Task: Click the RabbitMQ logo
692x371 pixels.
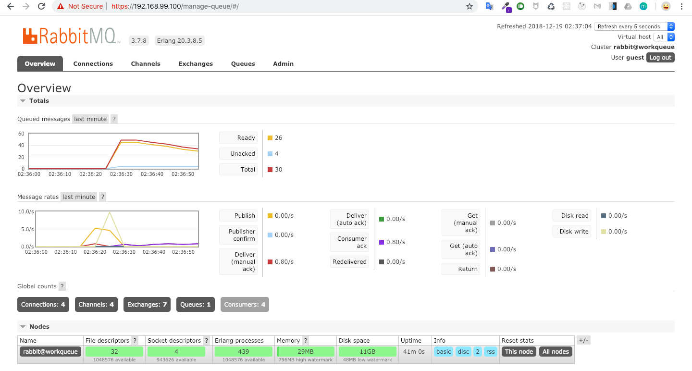Action: (x=71, y=36)
